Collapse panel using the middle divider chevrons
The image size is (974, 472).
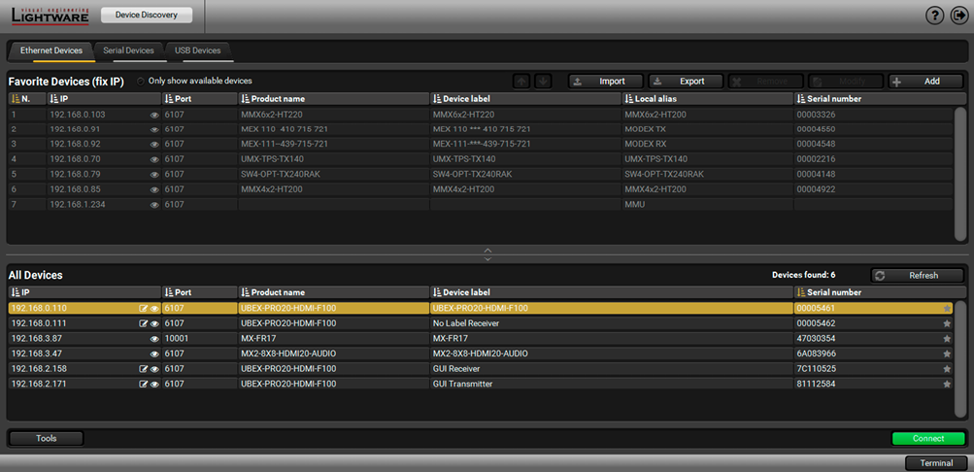(x=487, y=254)
